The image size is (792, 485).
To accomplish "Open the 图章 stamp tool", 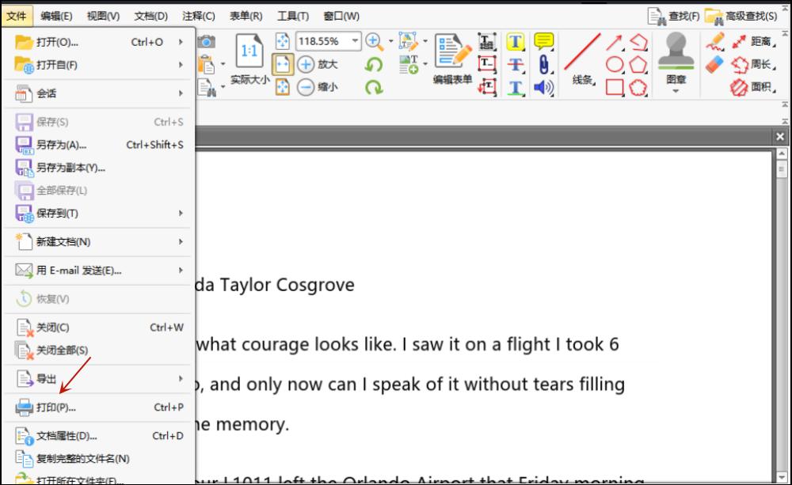I will pos(676,58).
